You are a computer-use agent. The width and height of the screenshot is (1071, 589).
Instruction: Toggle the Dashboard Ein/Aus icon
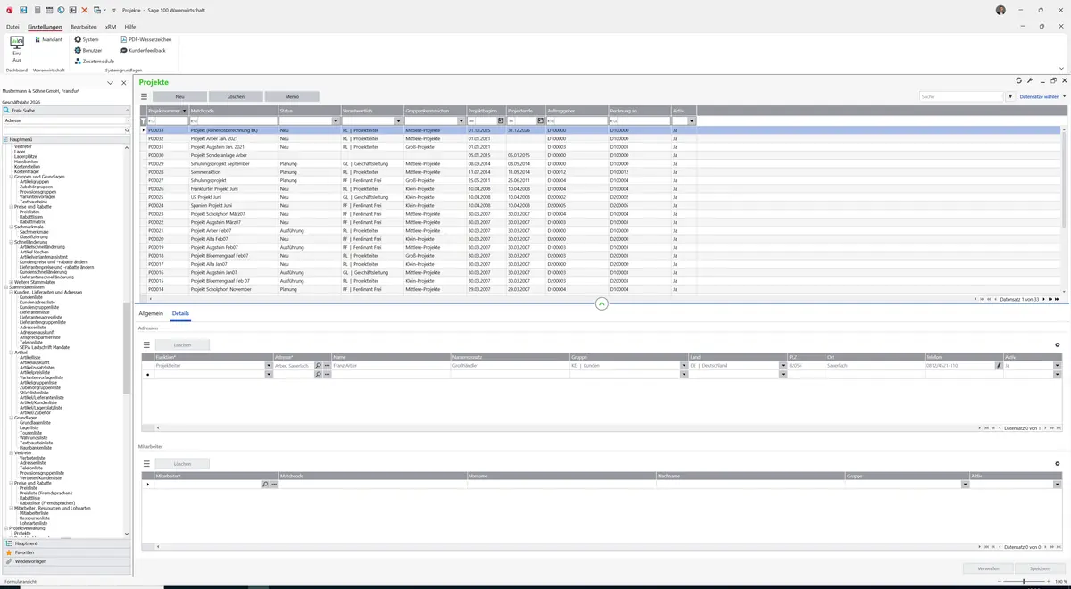coord(16,48)
